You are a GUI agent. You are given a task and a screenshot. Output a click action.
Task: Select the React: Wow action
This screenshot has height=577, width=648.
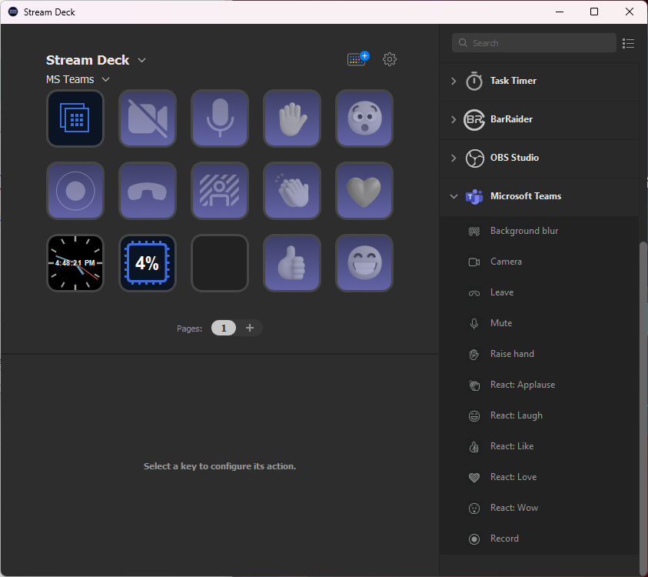tap(540, 508)
